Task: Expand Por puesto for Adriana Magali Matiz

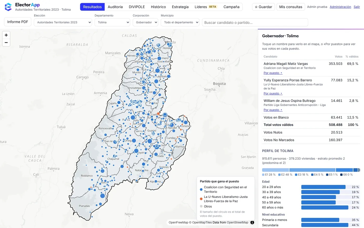Action: click(273, 73)
